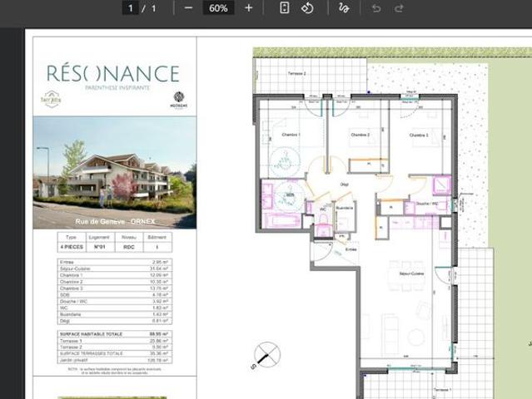Rotate the PDF page counterclockwise
Viewport: 532px width, 399px height.
[307, 7]
